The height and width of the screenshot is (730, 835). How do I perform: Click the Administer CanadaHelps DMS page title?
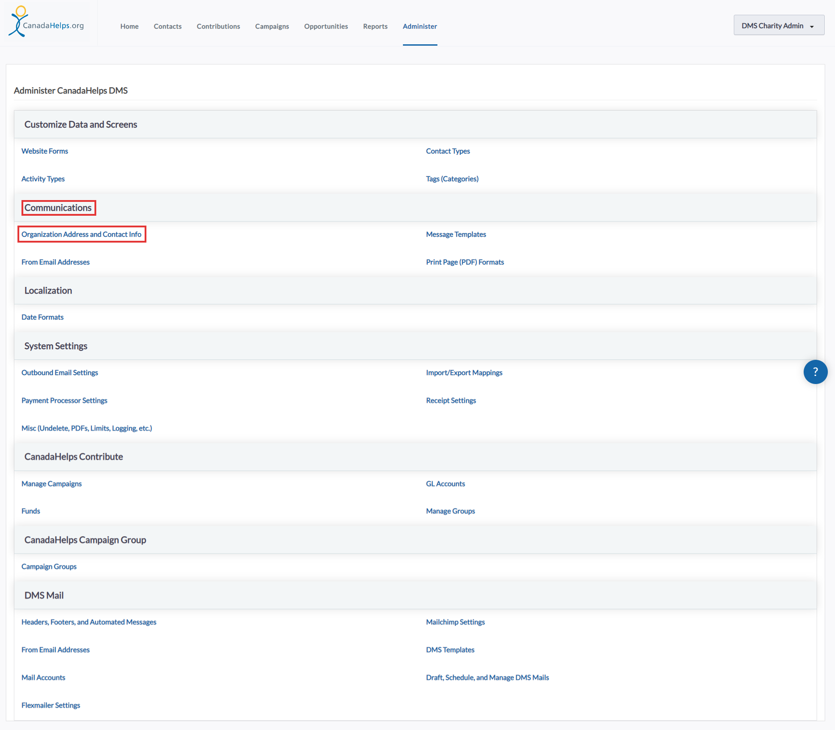click(71, 90)
